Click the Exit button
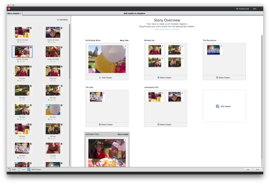The height and width of the screenshot is (184, 270). click(248, 170)
